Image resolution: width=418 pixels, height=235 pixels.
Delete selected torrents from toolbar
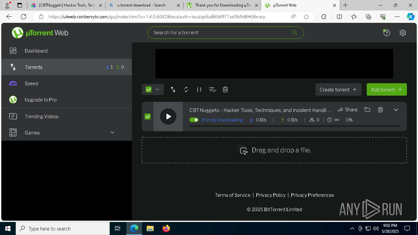pyautogui.click(x=225, y=89)
